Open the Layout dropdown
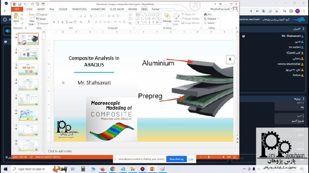Viewport: 309px width, 173px height. pyautogui.click(x=42, y=15)
